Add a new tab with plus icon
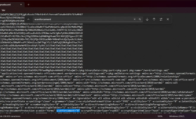This screenshot has height=119, width=196. pos(28,5)
